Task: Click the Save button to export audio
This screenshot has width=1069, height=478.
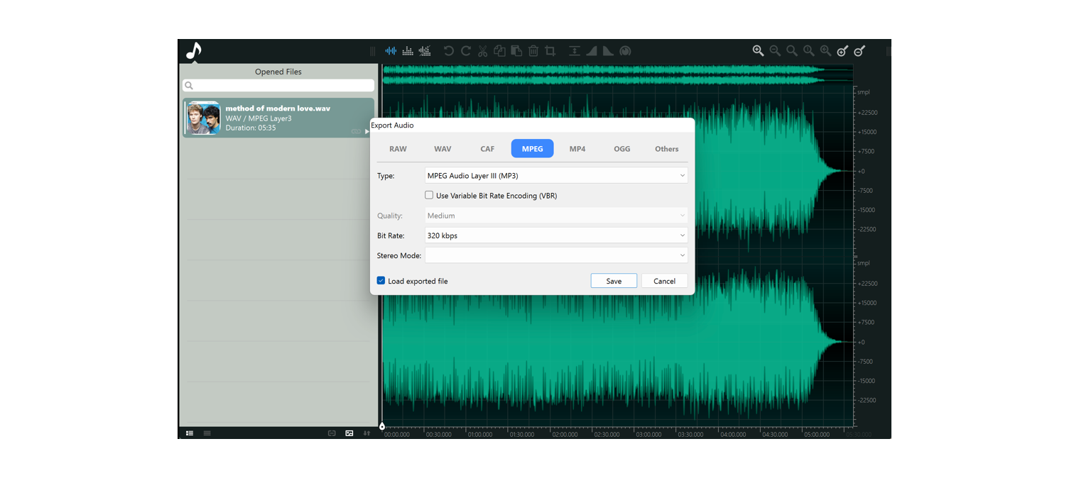Action: 613,280
